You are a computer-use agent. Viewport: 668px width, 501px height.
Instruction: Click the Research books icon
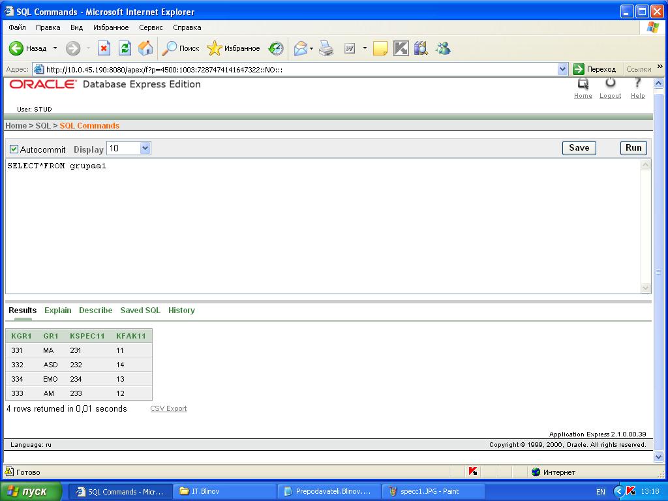pyautogui.click(x=421, y=48)
